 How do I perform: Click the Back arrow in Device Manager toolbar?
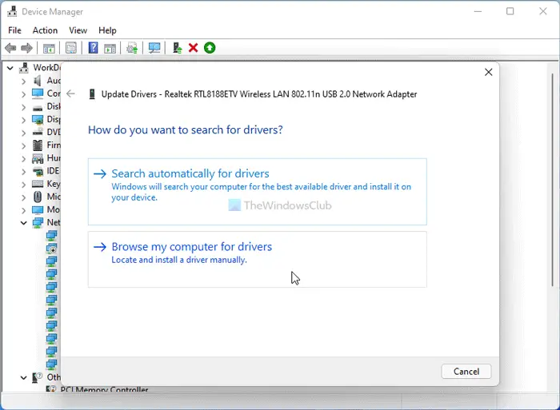(x=10, y=48)
